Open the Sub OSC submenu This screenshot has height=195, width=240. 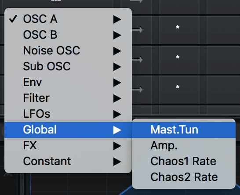[68, 66]
